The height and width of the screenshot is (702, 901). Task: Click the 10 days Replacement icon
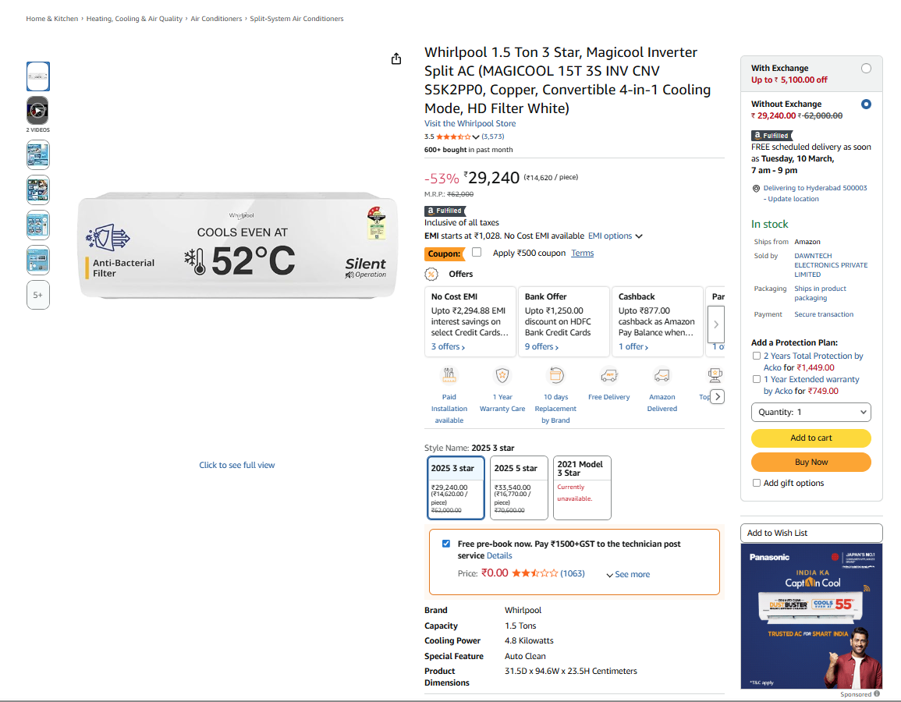pyautogui.click(x=555, y=376)
